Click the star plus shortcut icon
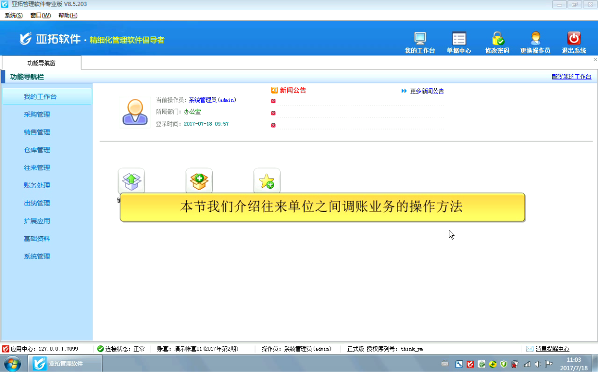Screen dimensions: 598x372 point(267,181)
